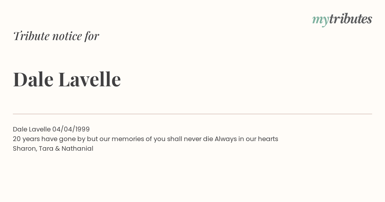Click the green 'my' in the logo
The height and width of the screenshot is (202, 385).
321,20
